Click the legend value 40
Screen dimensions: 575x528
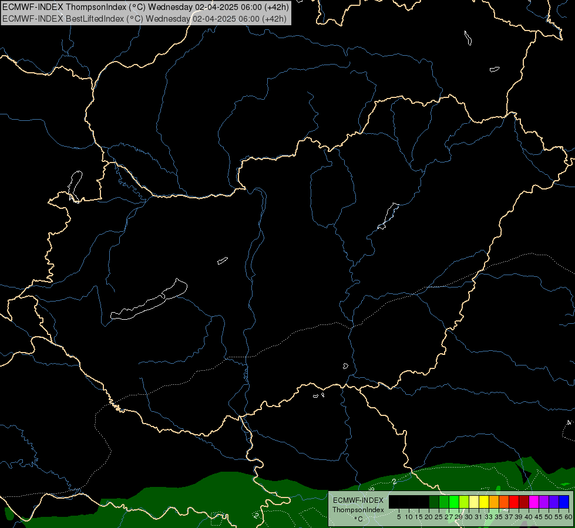[529, 517]
